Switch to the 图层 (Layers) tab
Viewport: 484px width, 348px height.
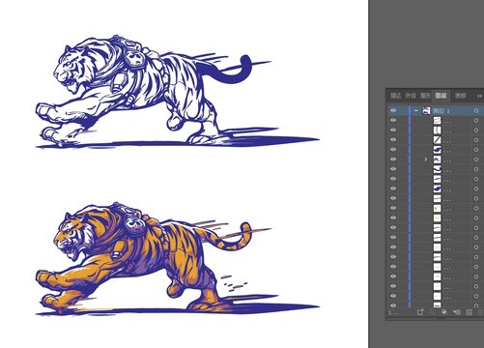pyautogui.click(x=441, y=96)
